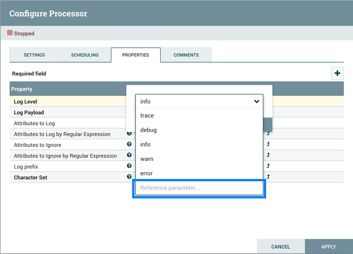
Task: Go to the Comments tab
Action: [x=186, y=55]
